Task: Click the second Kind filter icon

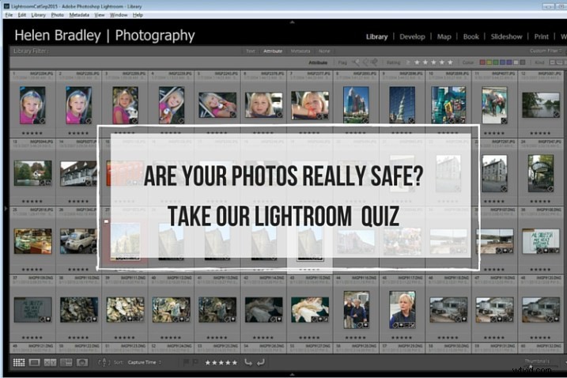Action: [560, 62]
